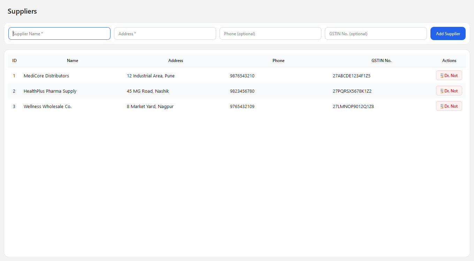
Task: Click phone number 9823456780
Action: point(242,91)
